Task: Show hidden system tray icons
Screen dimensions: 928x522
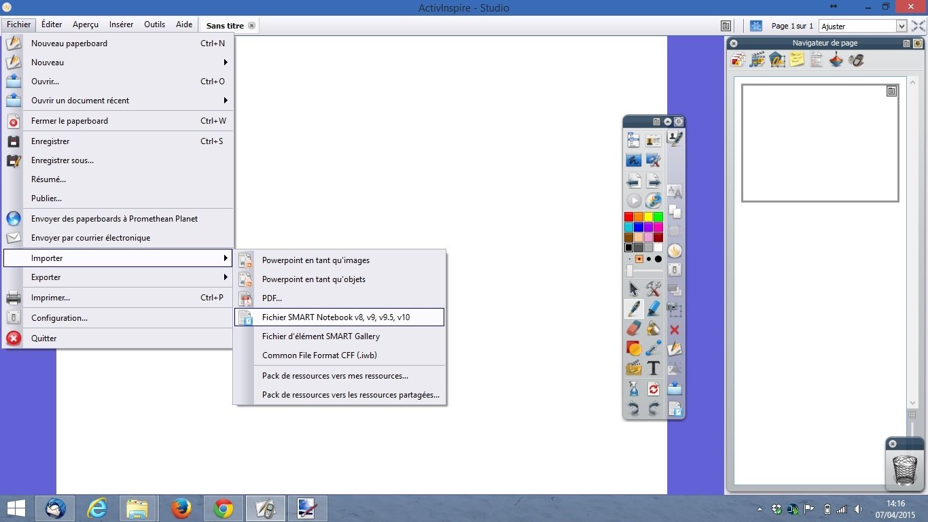Action: (x=760, y=509)
